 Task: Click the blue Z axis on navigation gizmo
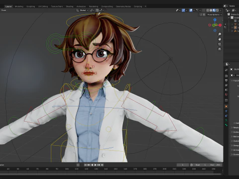coord(215,20)
